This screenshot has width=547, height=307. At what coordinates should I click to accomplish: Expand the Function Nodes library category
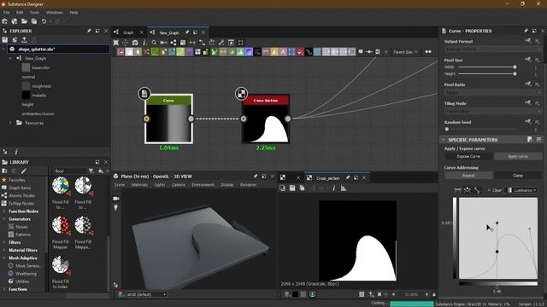click(3, 211)
